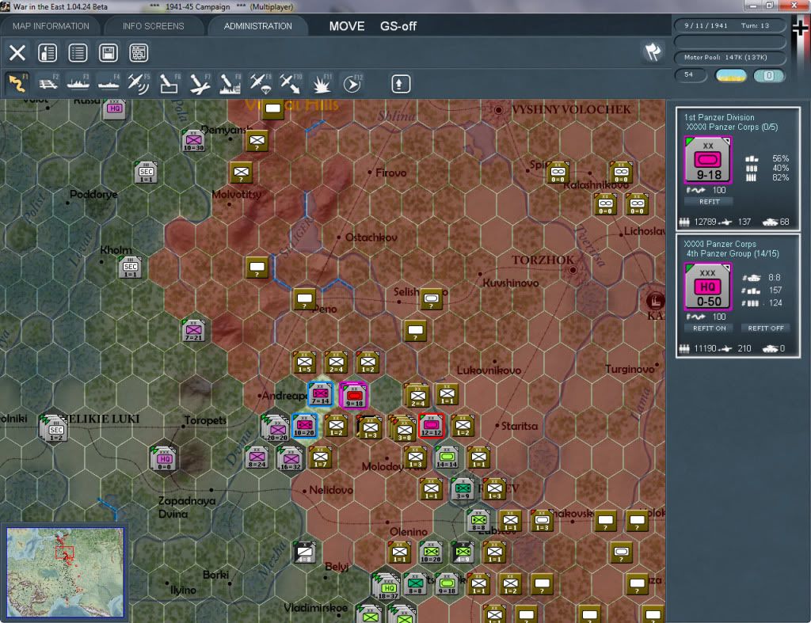Open the list-lines icon in Administration toolbar
The image size is (811, 623).
[x=78, y=53]
